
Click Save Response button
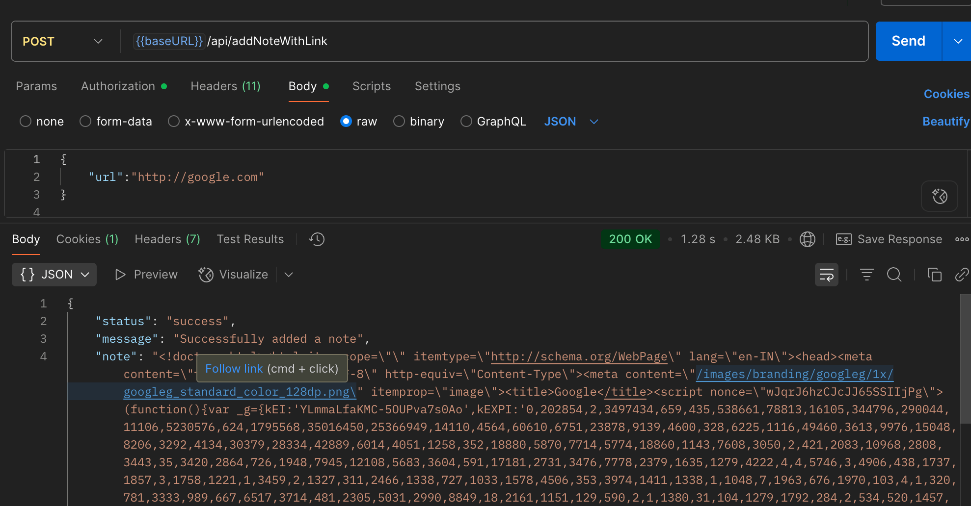point(889,239)
